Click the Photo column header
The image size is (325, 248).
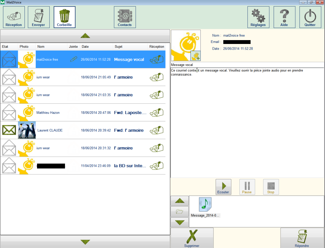pos(27,47)
